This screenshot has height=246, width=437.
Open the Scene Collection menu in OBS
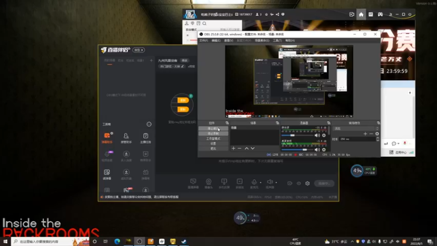(262, 40)
